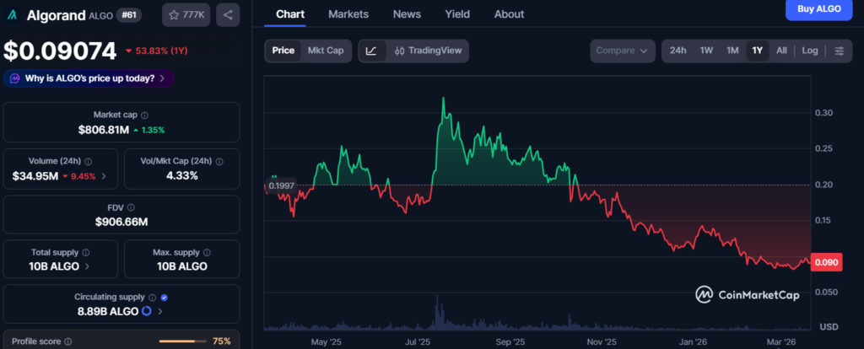The width and height of the screenshot is (864, 349).
Task: Add Algorand to watchlist star button
Action: [x=186, y=14]
